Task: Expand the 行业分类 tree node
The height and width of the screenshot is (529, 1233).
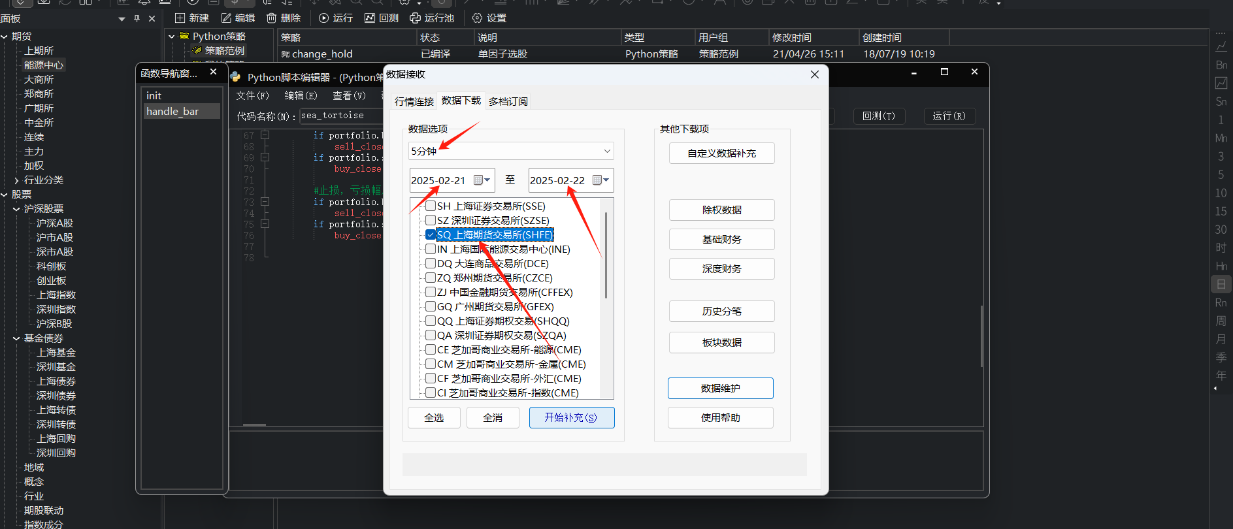Action: (16, 180)
